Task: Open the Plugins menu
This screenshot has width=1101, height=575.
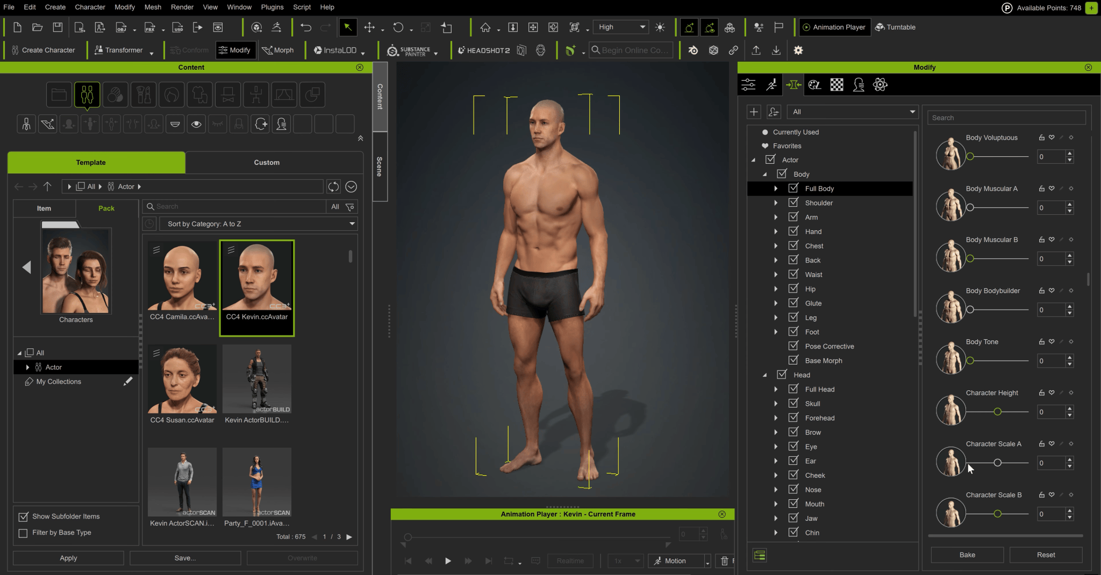Action: pyautogui.click(x=272, y=7)
